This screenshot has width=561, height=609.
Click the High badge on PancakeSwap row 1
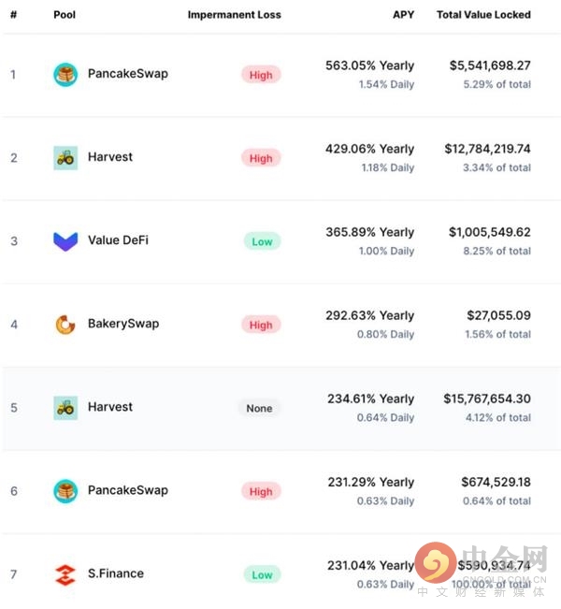[x=261, y=75]
